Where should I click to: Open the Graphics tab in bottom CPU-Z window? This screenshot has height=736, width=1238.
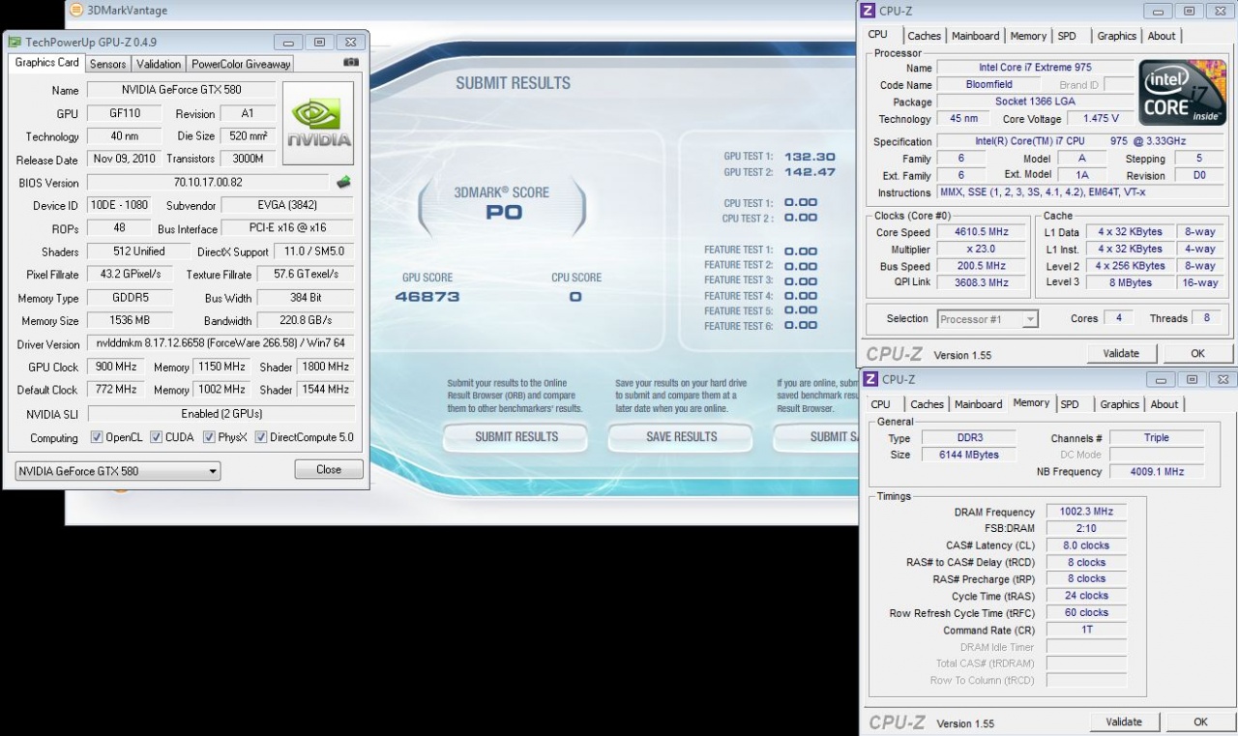(1119, 404)
